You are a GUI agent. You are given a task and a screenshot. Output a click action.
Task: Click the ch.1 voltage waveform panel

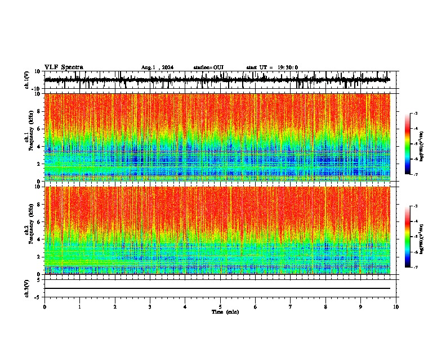pyautogui.click(x=220, y=80)
